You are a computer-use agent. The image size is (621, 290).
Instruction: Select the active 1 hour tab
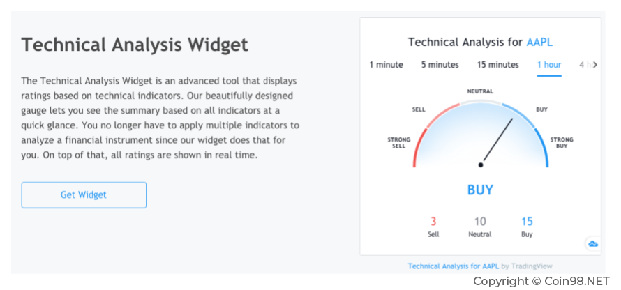coord(548,65)
